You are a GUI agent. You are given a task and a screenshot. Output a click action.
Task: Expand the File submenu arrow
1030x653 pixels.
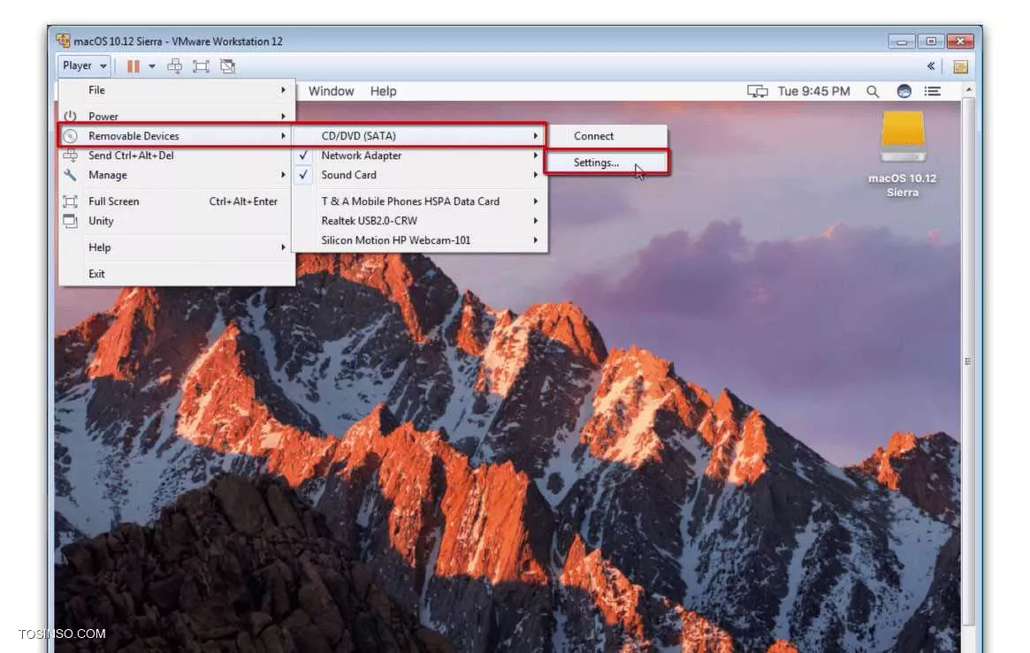coord(283,90)
